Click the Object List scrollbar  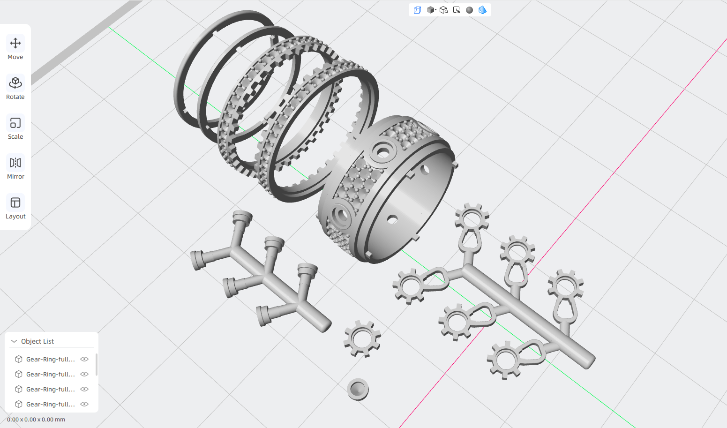97,365
